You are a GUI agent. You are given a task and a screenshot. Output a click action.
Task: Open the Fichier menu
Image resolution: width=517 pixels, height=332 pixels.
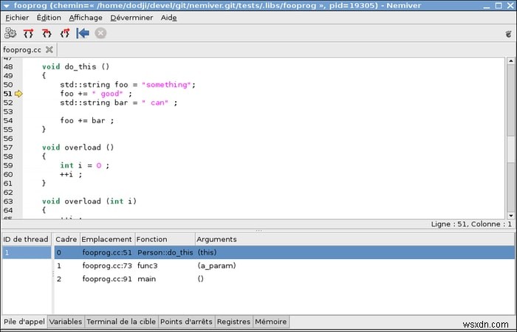coord(17,18)
